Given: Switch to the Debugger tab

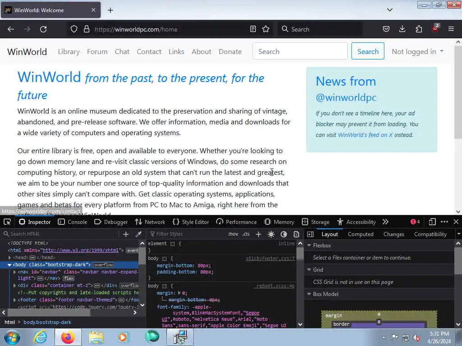Looking at the screenshot, I should click(x=111, y=222).
